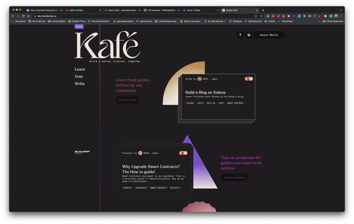Select the proposal's SMART CONTRACT tag
The height and width of the screenshot is (224, 354).
(158, 188)
